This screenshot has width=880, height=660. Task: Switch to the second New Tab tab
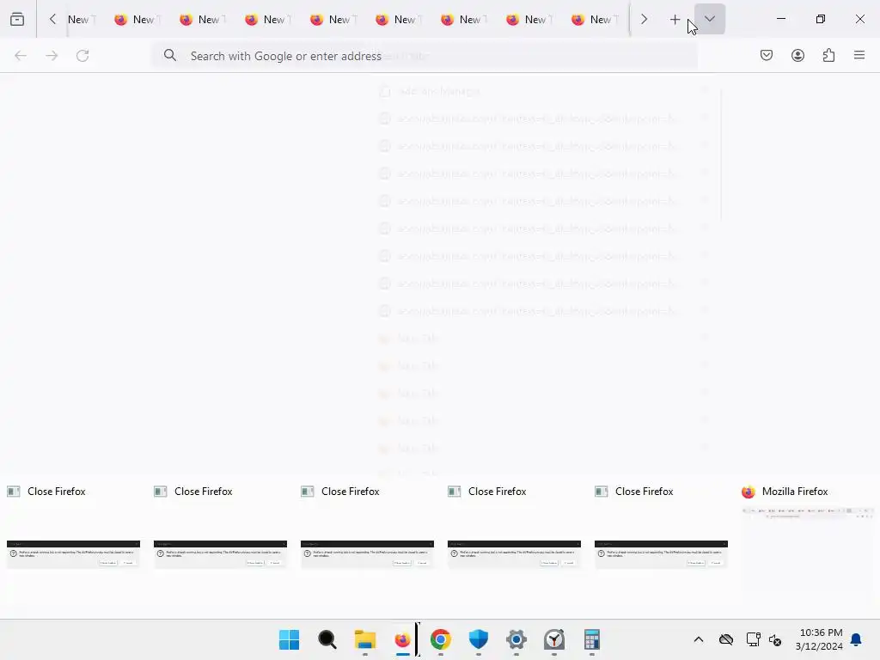(137, 20)
